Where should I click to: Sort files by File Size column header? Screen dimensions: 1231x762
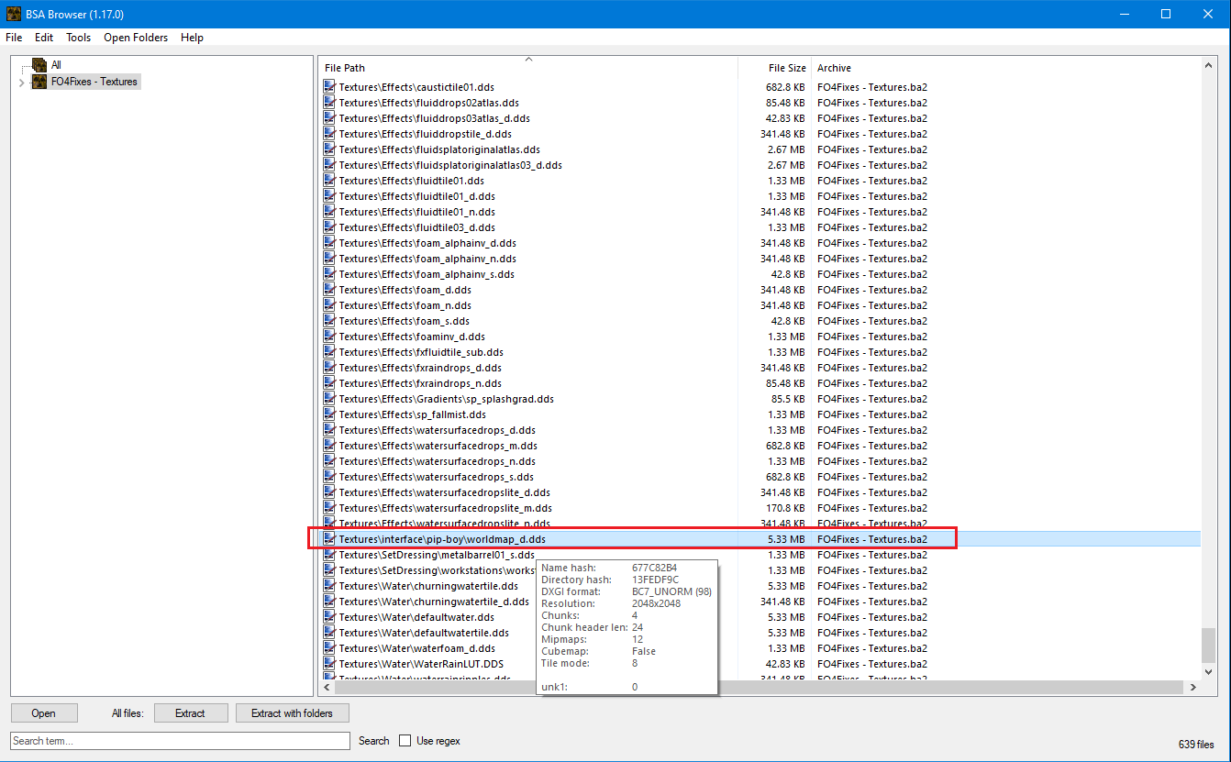[x=786, y=68]
